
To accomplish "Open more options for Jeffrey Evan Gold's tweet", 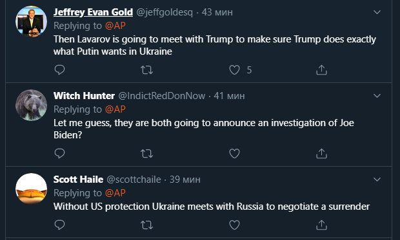I will pos(377,12).
